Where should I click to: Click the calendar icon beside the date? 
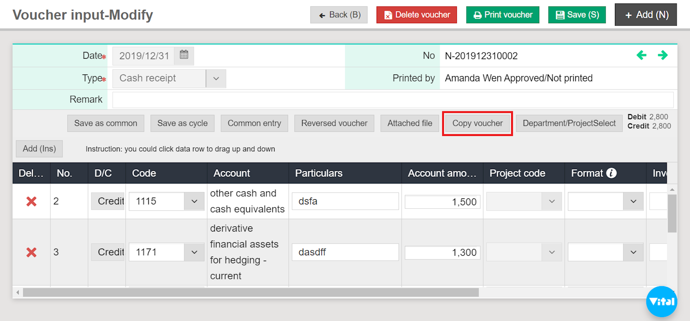pos(184,55)
